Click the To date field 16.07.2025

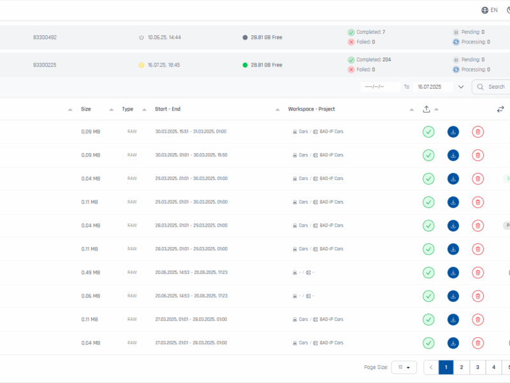(432, 87)
